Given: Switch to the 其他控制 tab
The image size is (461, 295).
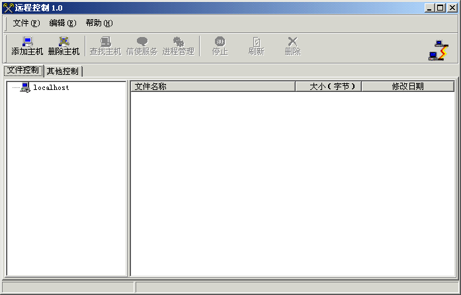Looking at the screenshot, I should click(63, 71).
